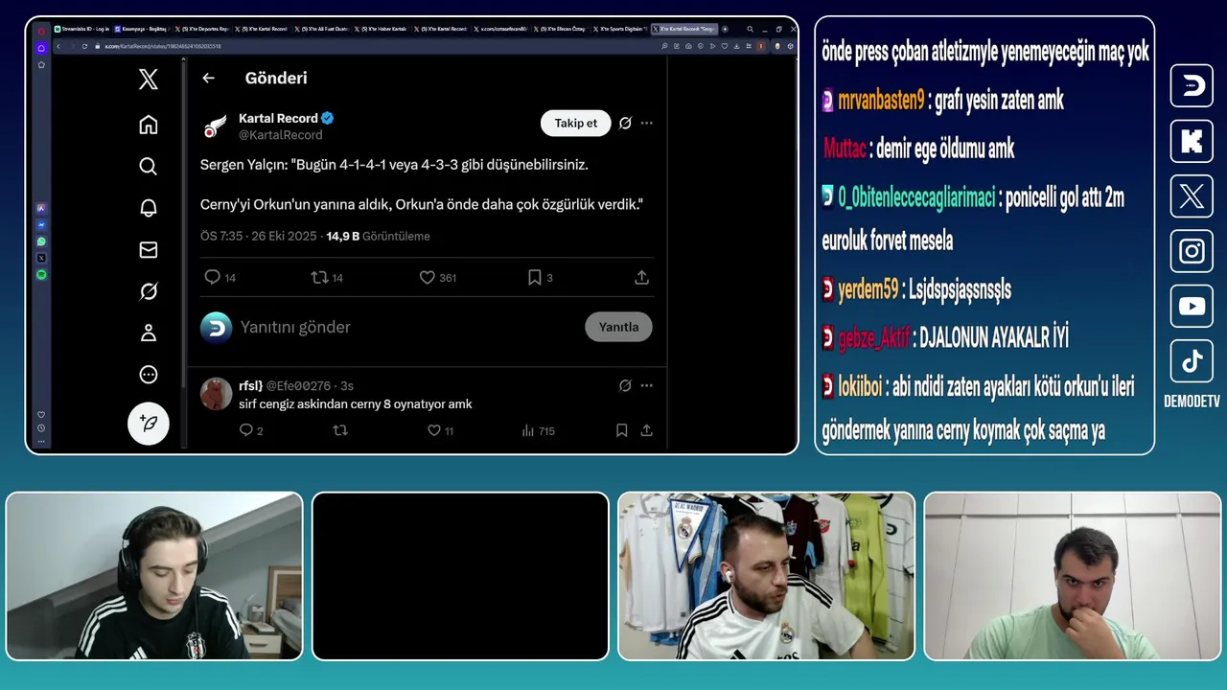Open Grok from the X sidebar
This screenshot has width=1227, height=690.
pyautogui.click(x=149, y=291)
